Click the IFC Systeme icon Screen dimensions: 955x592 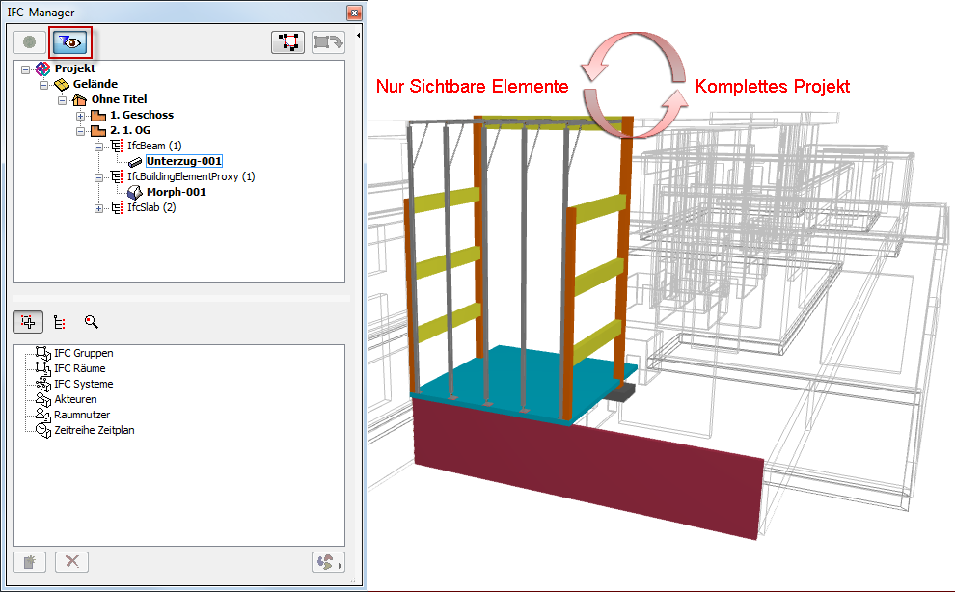43,385
